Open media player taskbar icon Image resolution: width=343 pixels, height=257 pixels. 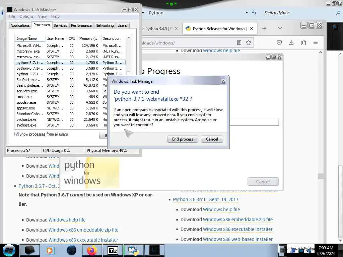click(50, 250)
